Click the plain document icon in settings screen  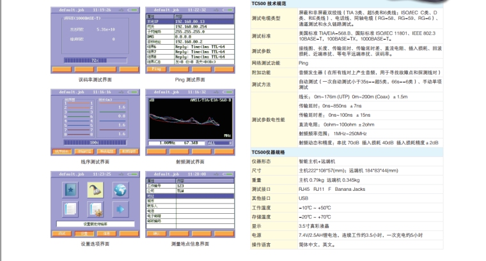pyautogui.click(x=69, y=209)
